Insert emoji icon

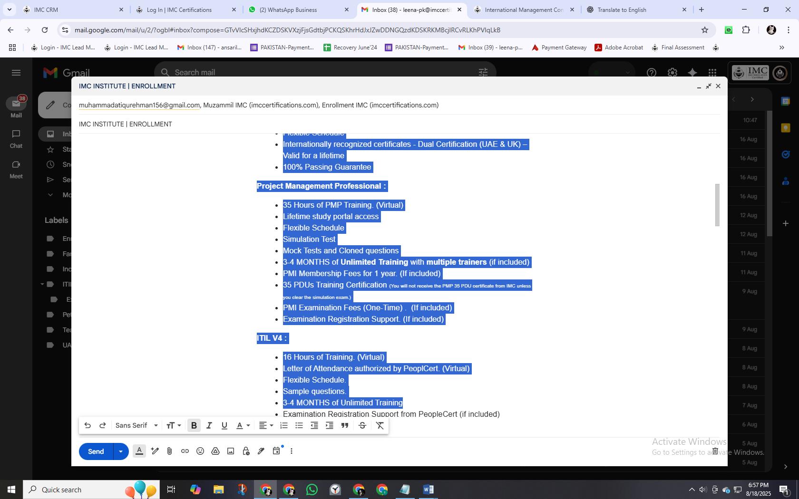(x=200, y=451)
